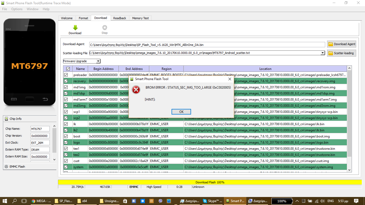The height and width of the screenshot is (205, 365).
Task: Click the yellow Download Flash progress bar
Action: coord(210,182)
